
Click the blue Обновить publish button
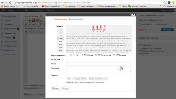pos(167,30)
